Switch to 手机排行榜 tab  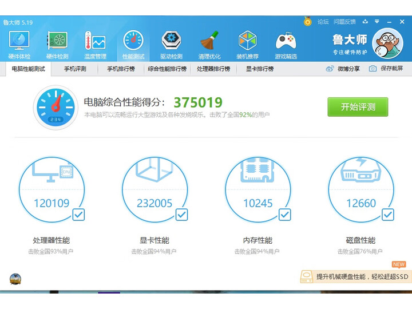(x=121, y=69)
